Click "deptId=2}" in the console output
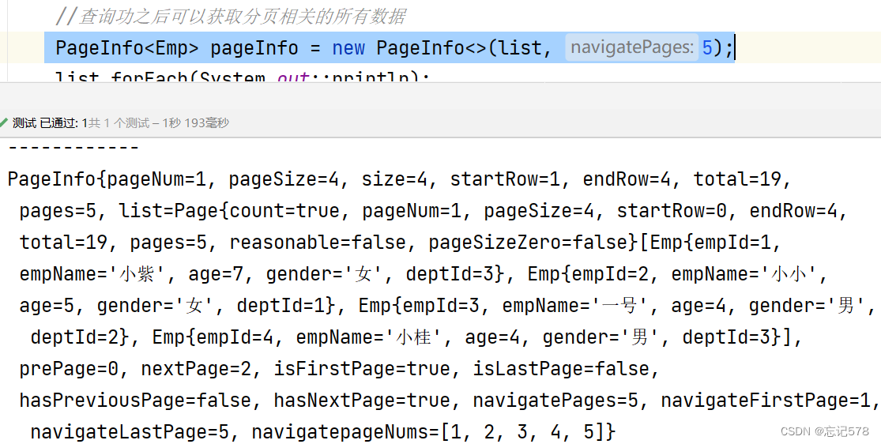Screen dimensions: 881x444 [81, 337]
